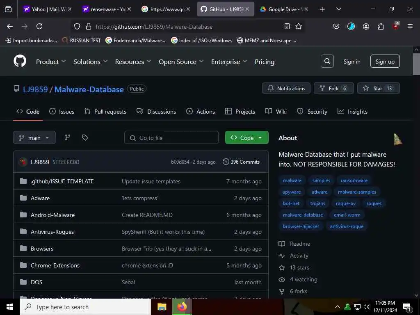Switch to the Pull requests tab
Screen dimensions: 420x315
tap(105, 112)
